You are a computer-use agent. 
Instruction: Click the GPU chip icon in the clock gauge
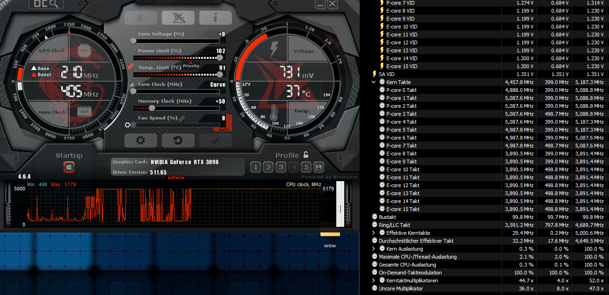point(84,50)
